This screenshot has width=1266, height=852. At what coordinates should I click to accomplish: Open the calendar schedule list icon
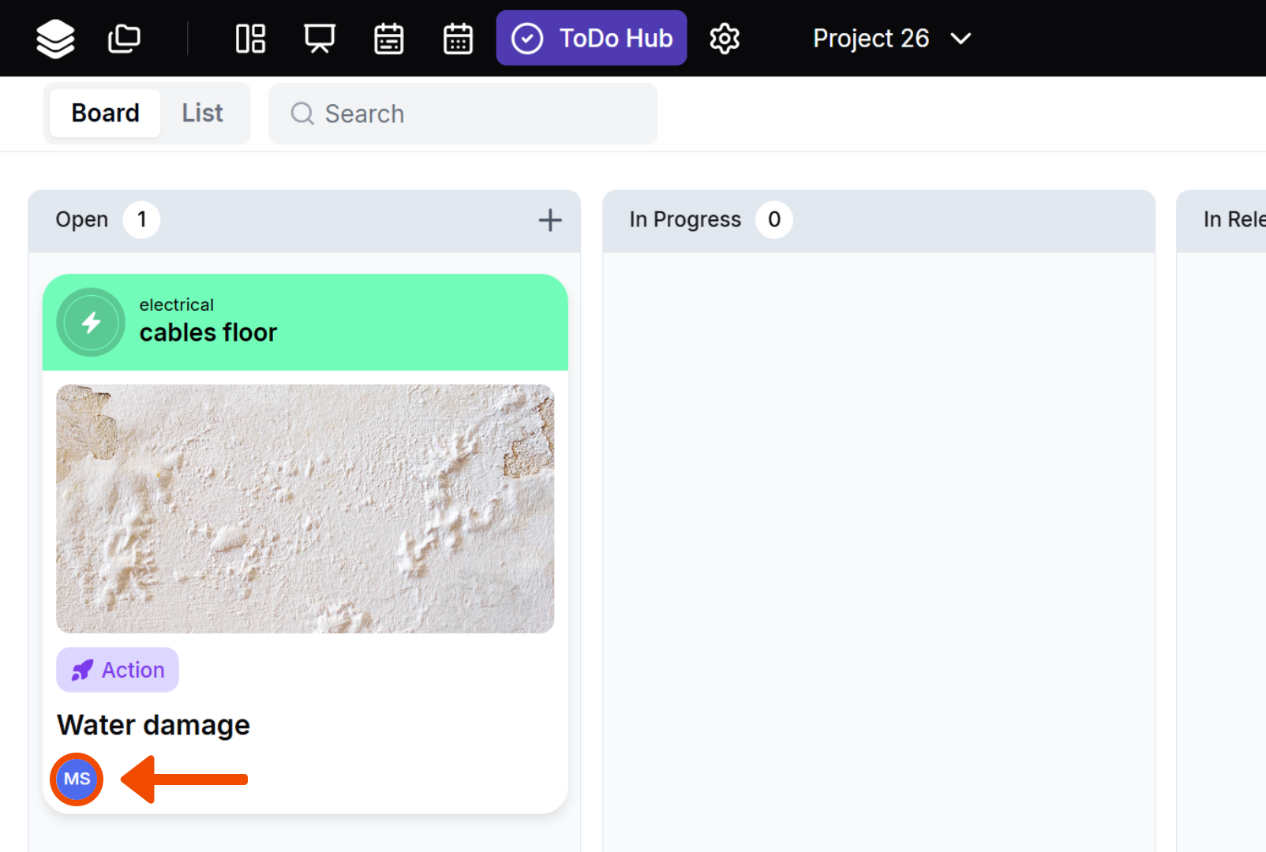pyautogui.click(x=388, y=39)
